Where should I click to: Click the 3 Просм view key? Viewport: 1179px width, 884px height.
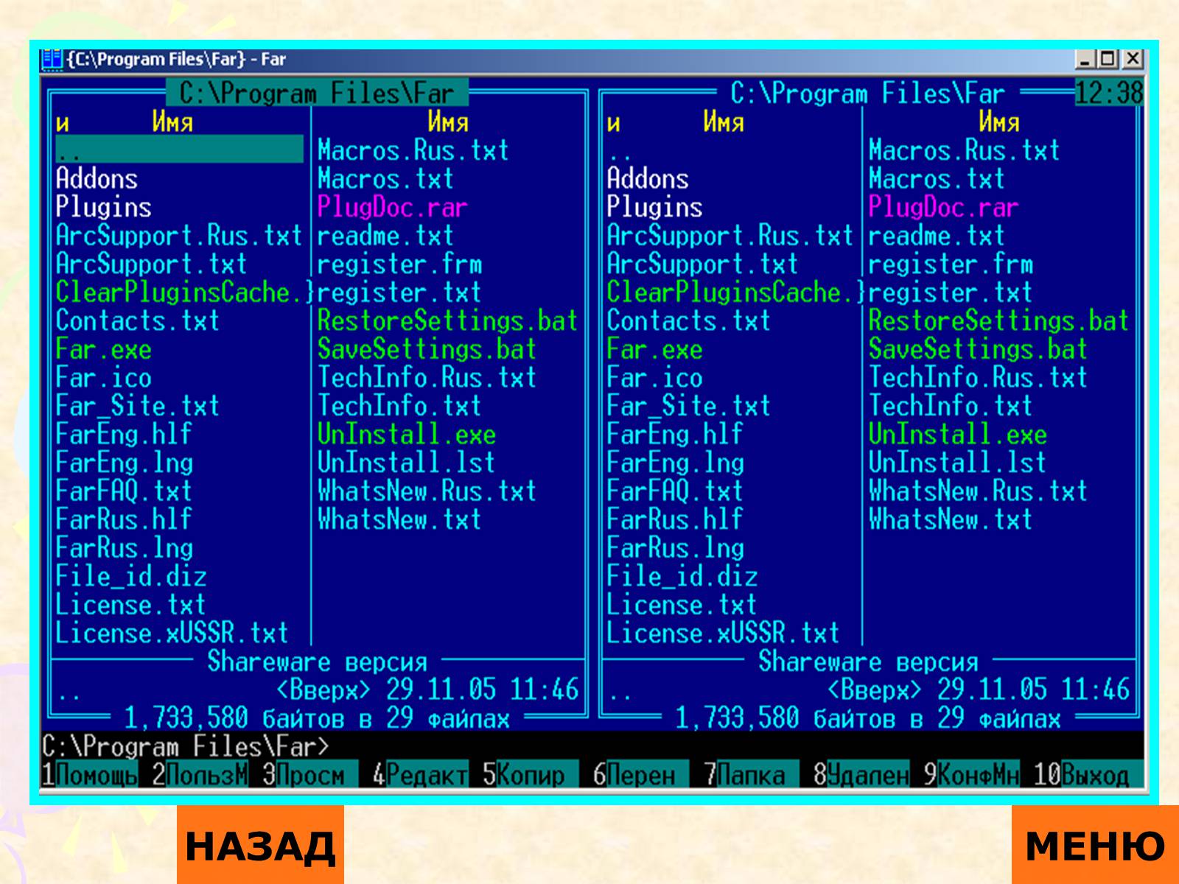pyautogui.click(x=310, y=775)
